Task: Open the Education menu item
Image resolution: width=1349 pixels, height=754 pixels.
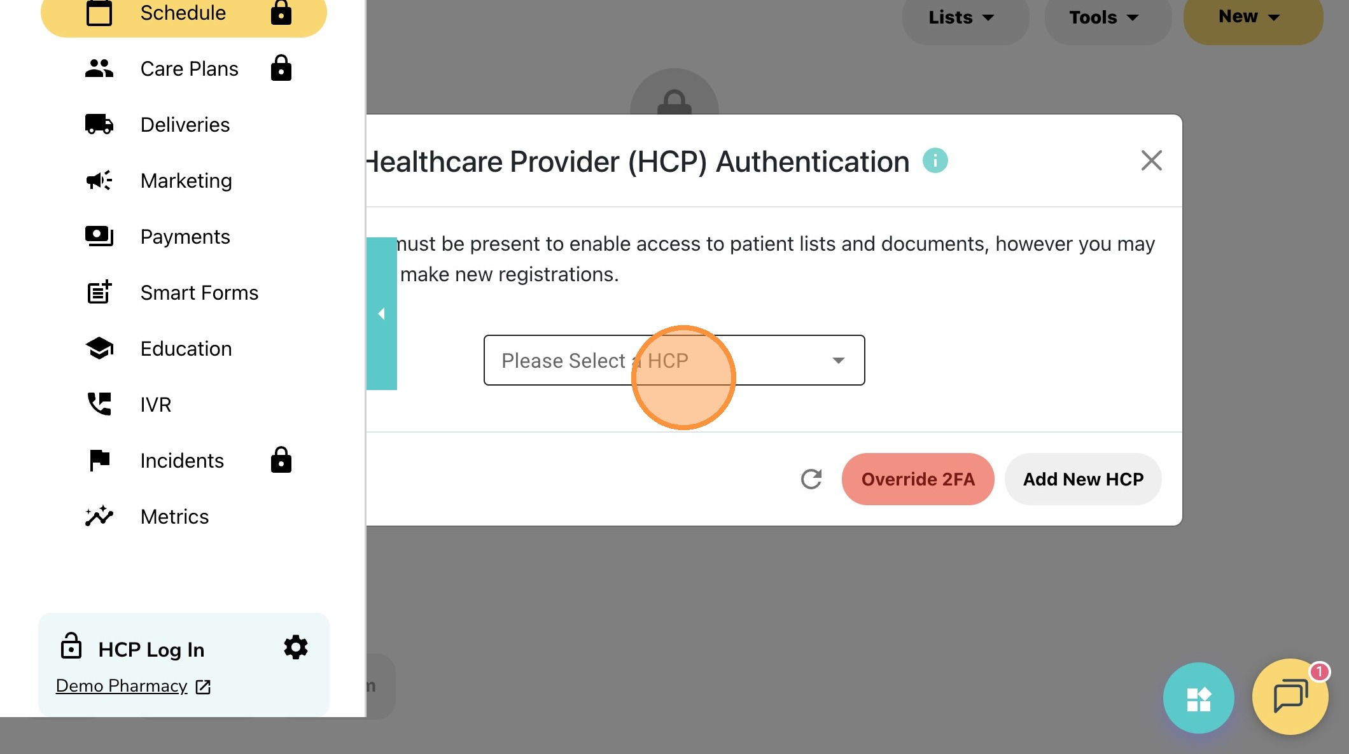Action: [x=186, y=349]
